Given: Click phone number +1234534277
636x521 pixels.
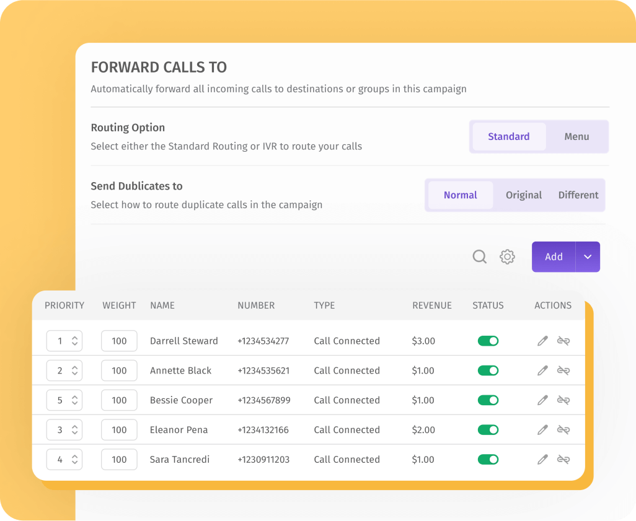Looking at the screenshot, I should [x=263, y=341].
